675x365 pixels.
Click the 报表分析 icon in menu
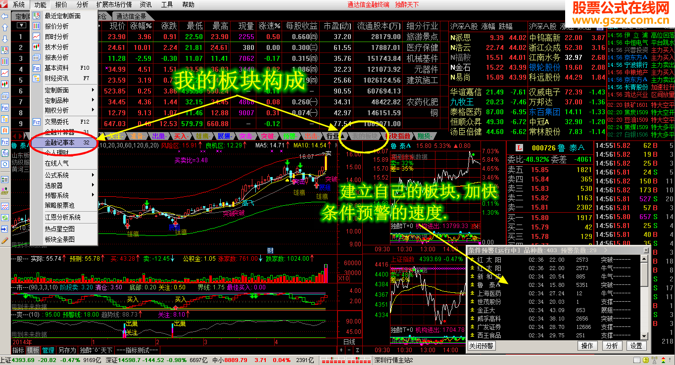tap(37, 57)
